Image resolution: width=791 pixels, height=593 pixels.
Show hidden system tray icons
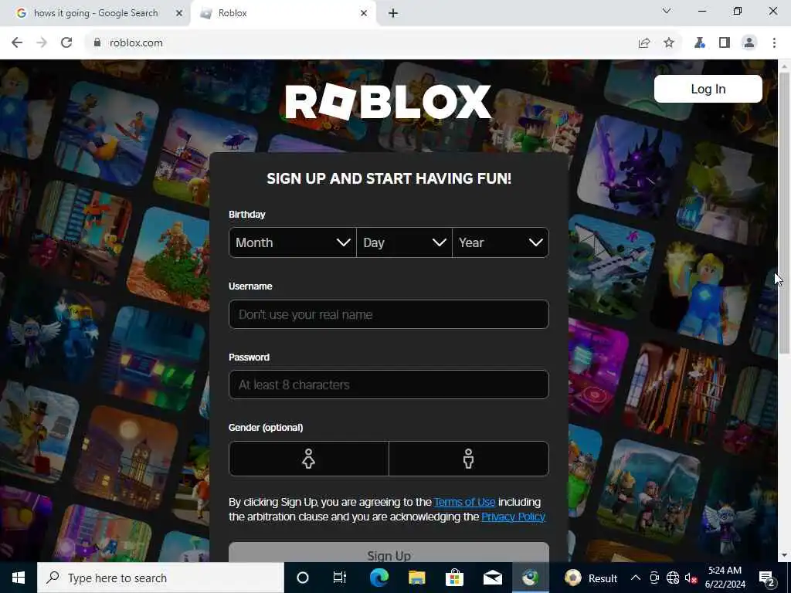(636, 578)
